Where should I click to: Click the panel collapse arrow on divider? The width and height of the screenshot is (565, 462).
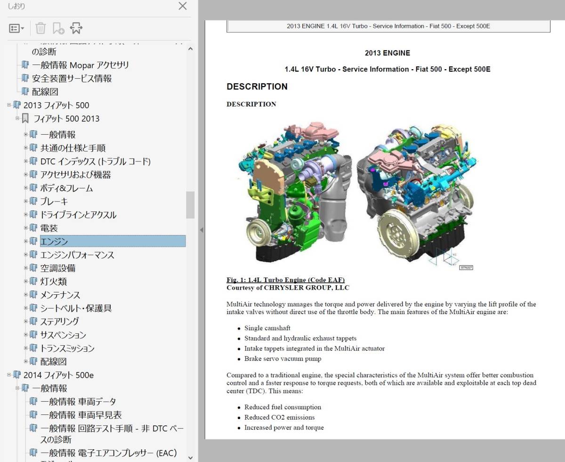tap(202, 230)
